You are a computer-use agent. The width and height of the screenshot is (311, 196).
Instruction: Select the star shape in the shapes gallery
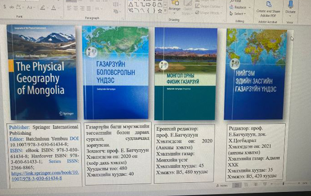coord(160,11)
